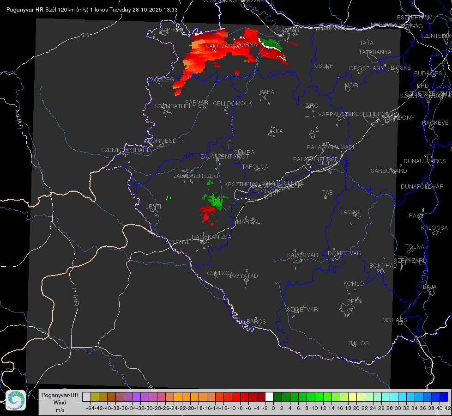Image resolution: width=452 pixels, height=416 pixels.
Task: Select the CSURGO label
Action: (x=219, y=273)
